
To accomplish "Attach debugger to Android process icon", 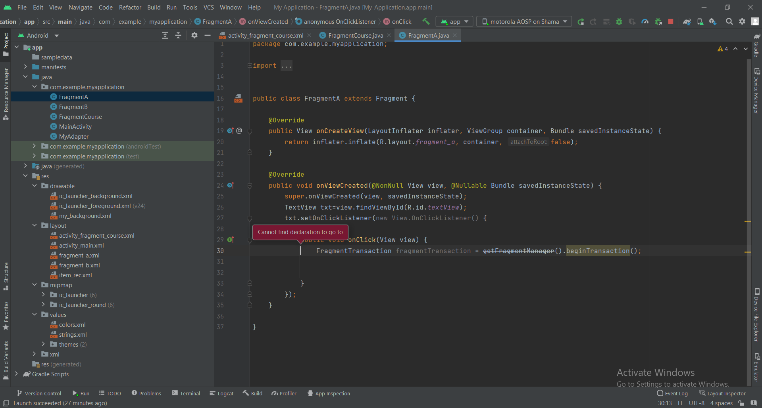I will 658,22.
